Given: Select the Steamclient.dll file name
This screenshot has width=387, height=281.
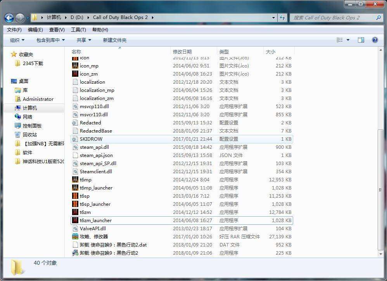Looking at the screenshot, I should (x=96, y=171).
